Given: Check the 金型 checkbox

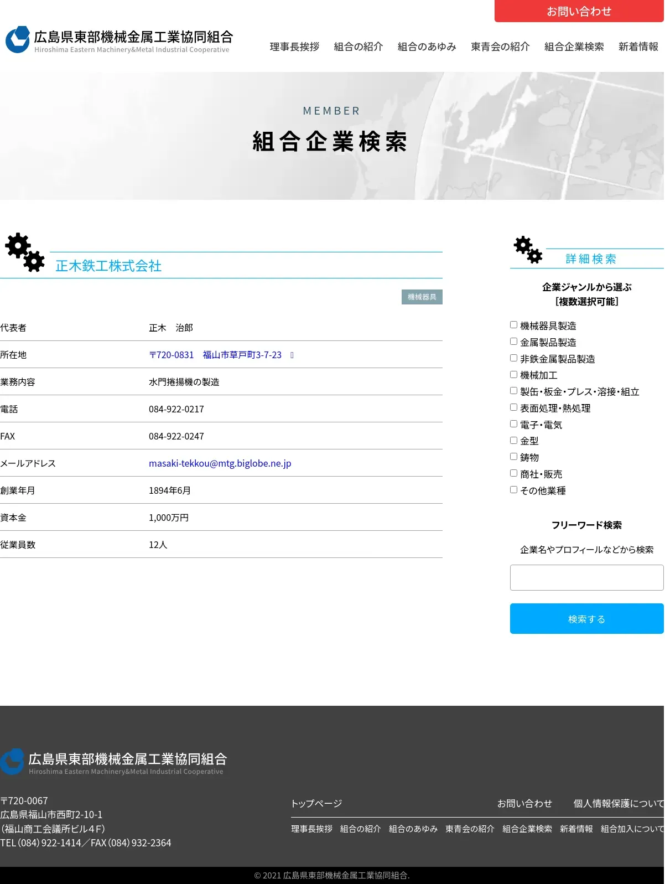Looking at the screenshot, I should (513, 441).
